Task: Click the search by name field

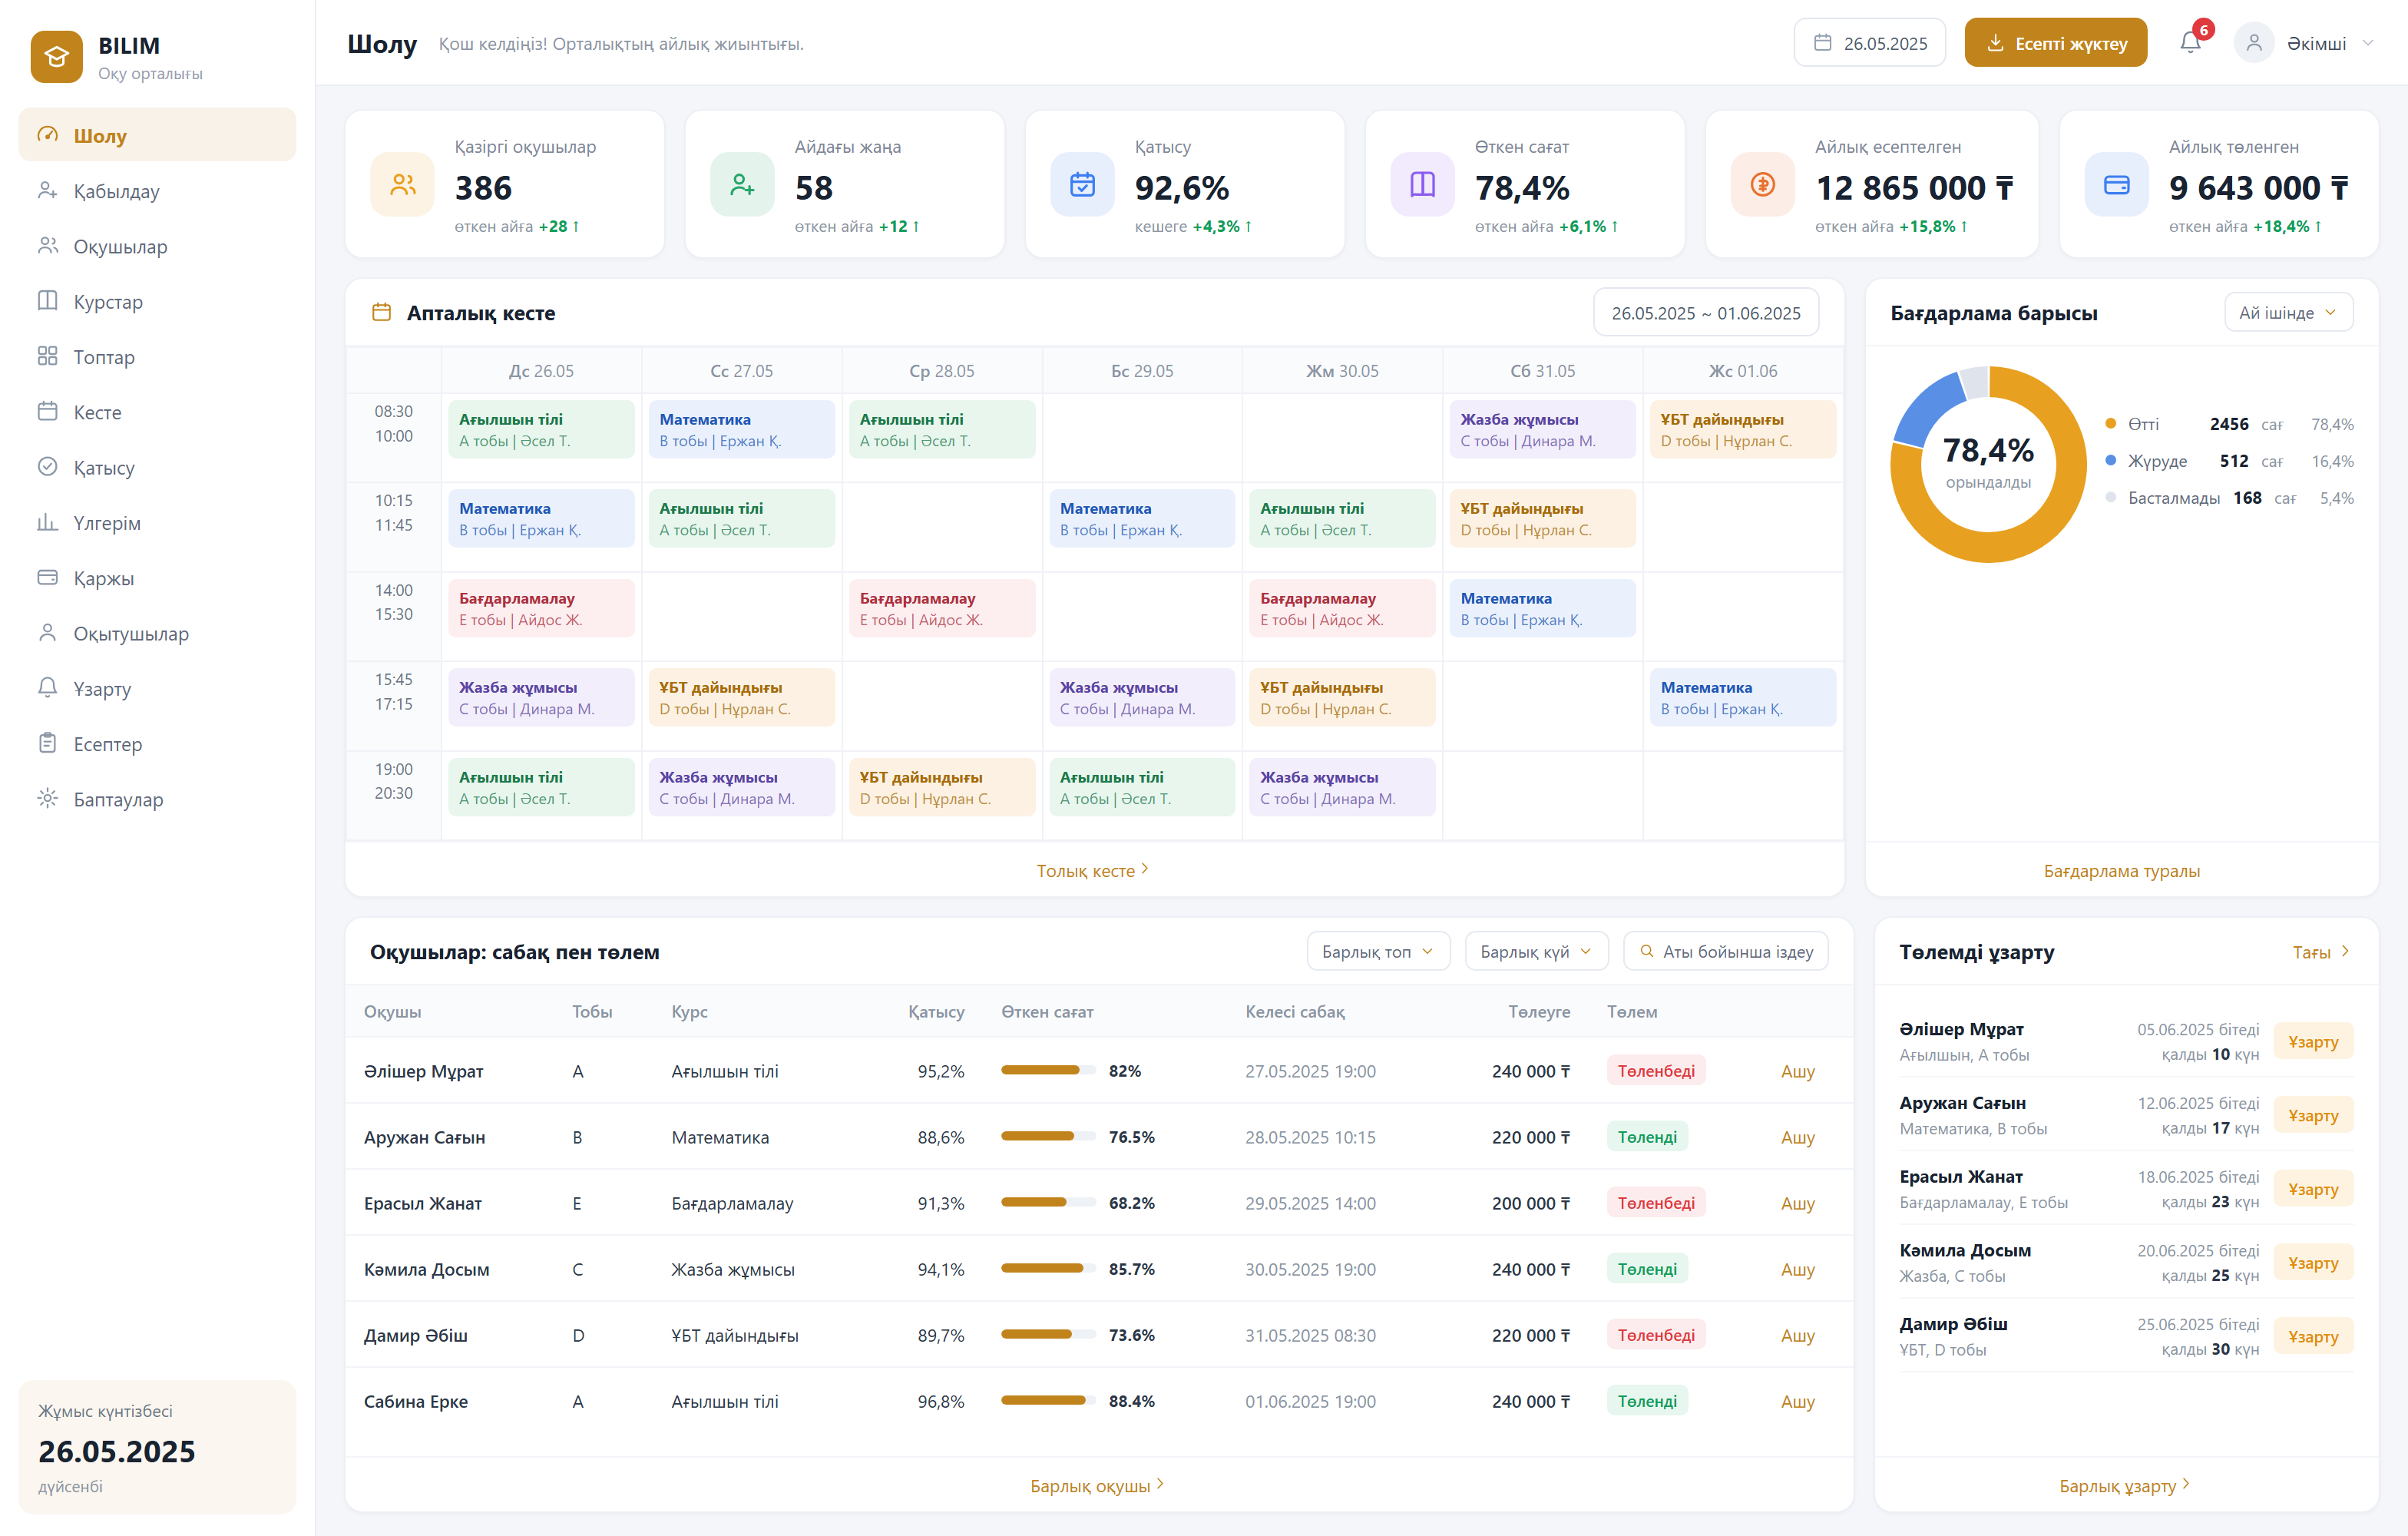Action: [x=1725, y=951]
